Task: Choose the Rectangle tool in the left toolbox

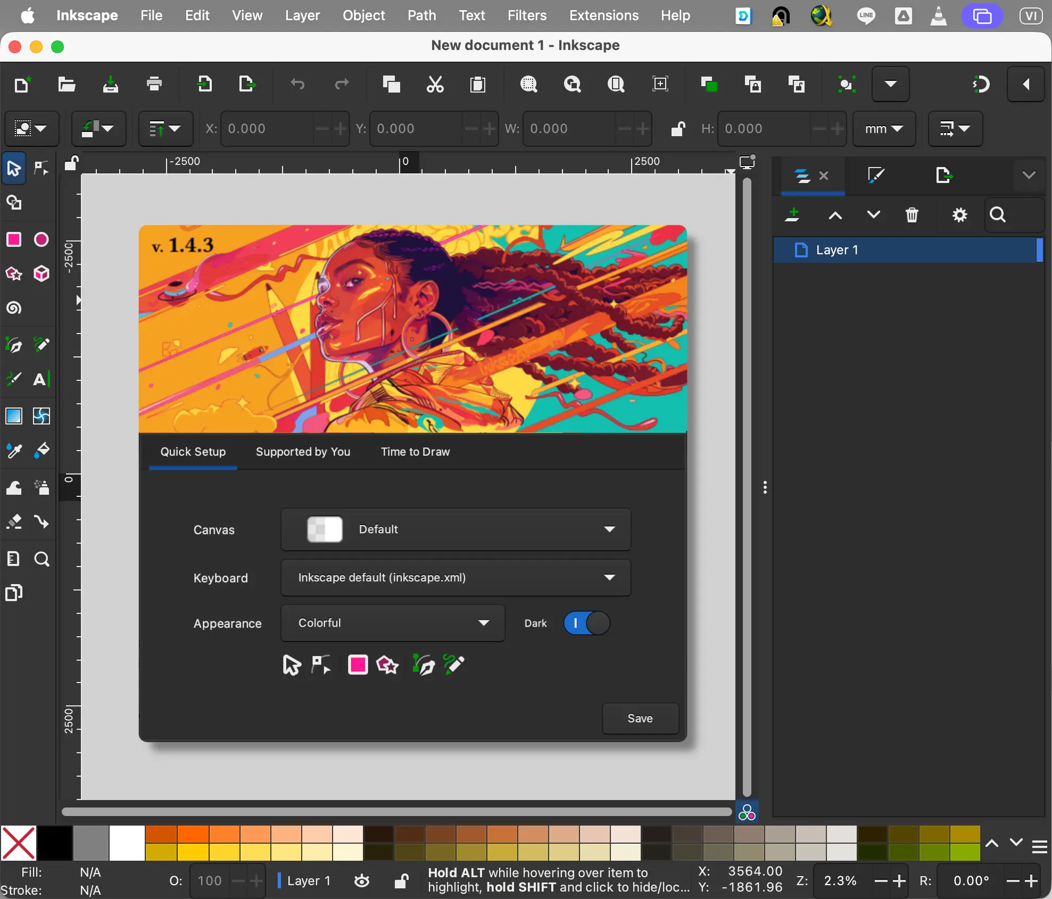Action: pyautogui.click(x=14, y=239)
